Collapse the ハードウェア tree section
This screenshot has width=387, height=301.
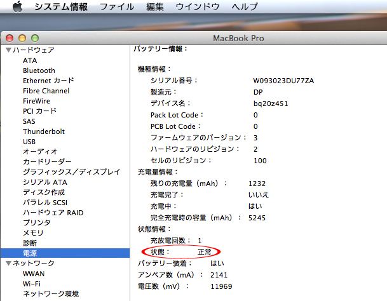click(x=9, y=50)
